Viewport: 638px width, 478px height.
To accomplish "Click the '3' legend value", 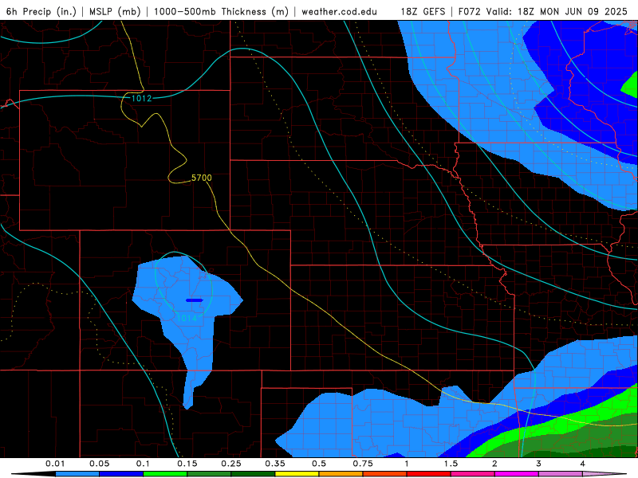I will click(x=539, y=464).
